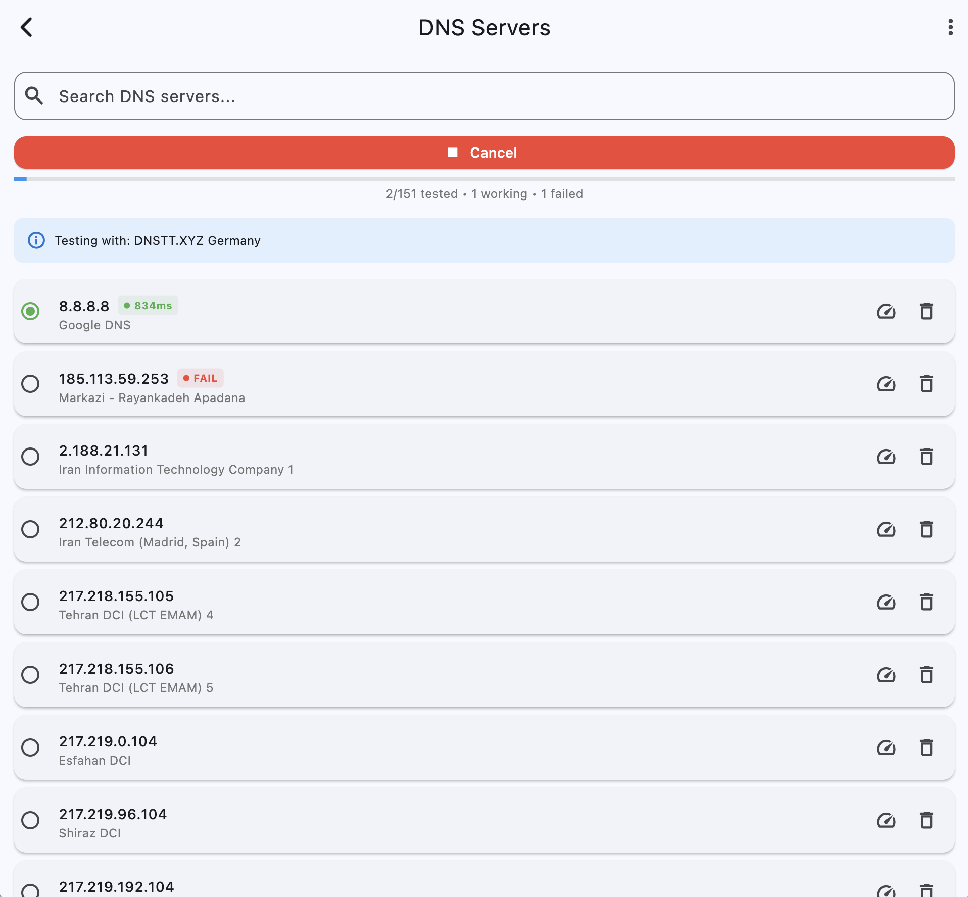Cancel the running DNS test
Image resolution: width=968 pixels, height=897 pixels.
click(x=484, y=153)
